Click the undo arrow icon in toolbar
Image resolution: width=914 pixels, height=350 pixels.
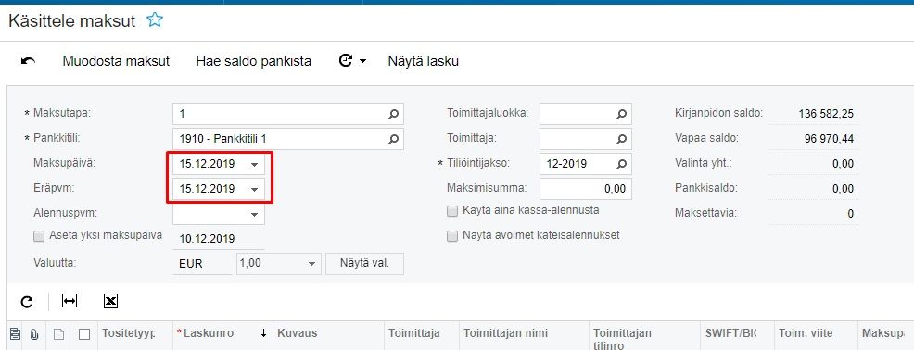click(28, 60)
